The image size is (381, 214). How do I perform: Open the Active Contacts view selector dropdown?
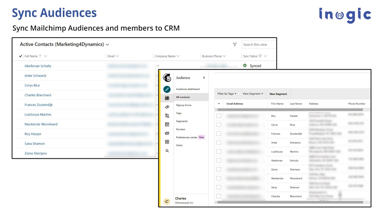pos(107,45)
